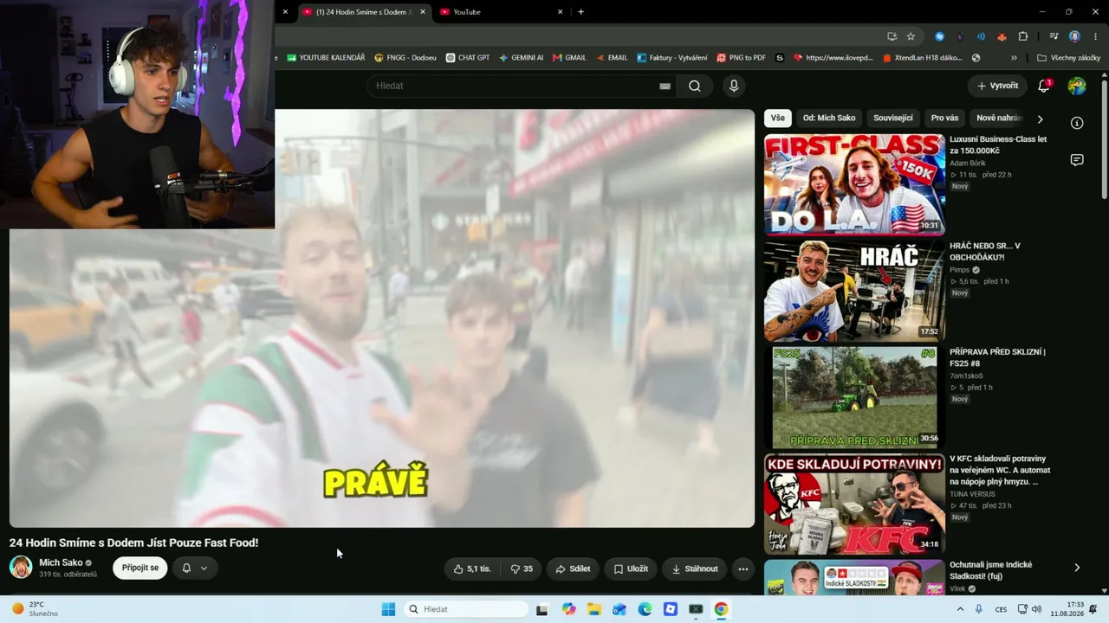Like the video with 5,1 tis. likes
Screen dimensions: 1109x623
click(x=472, y=568)
